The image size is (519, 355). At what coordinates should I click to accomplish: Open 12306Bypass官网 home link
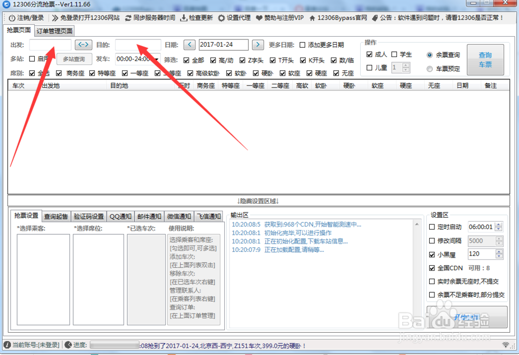pyautogui.click(x=338, y=18)
